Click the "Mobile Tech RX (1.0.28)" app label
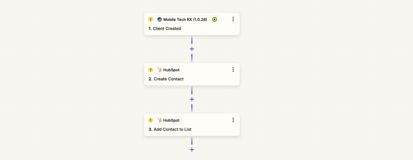The height and width of the screenshot is (160, 413). pyautogui.click(x=182, y=19)
